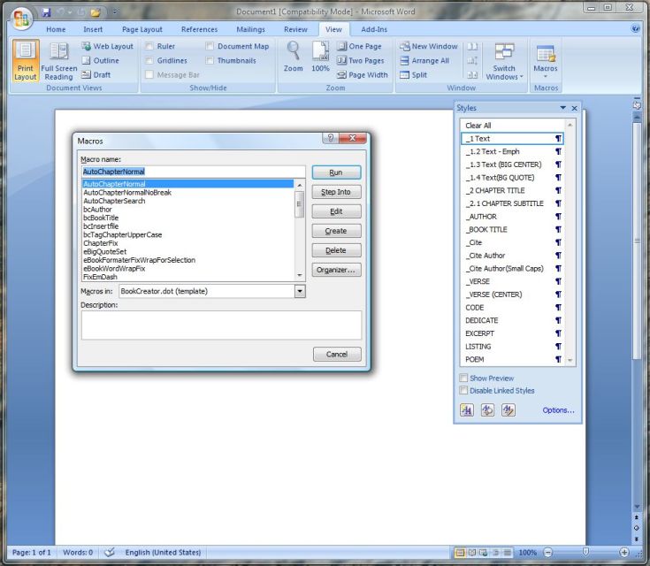Open the Style Inspector icon
Viewport: 650px width, 566px height.
pos(487,410)
